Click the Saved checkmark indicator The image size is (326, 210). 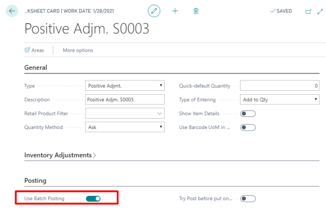281,11
